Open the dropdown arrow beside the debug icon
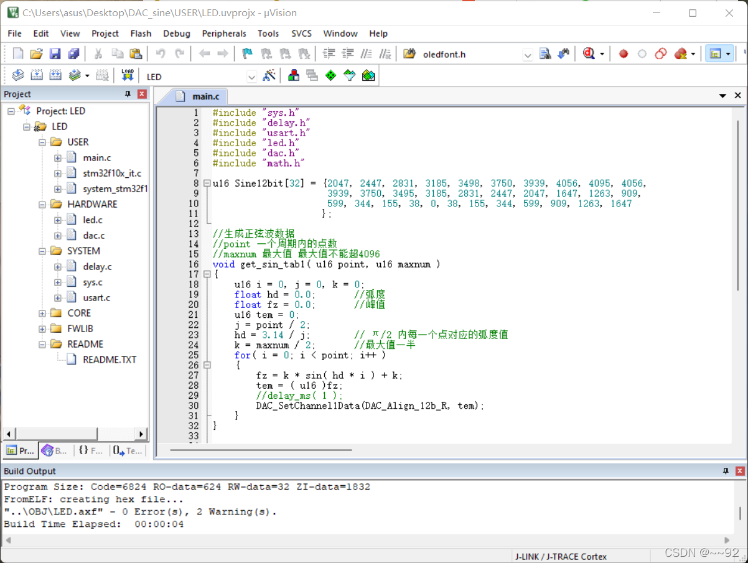Image resolution: width=748 pixels, height=563 pixels. pos(602,55)
